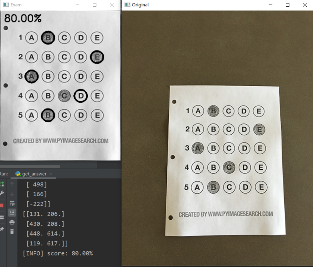The image size is (313, 267).
Task: Click PYIMAGESEARCH.COM text in Original window
Action: point(248,214)
